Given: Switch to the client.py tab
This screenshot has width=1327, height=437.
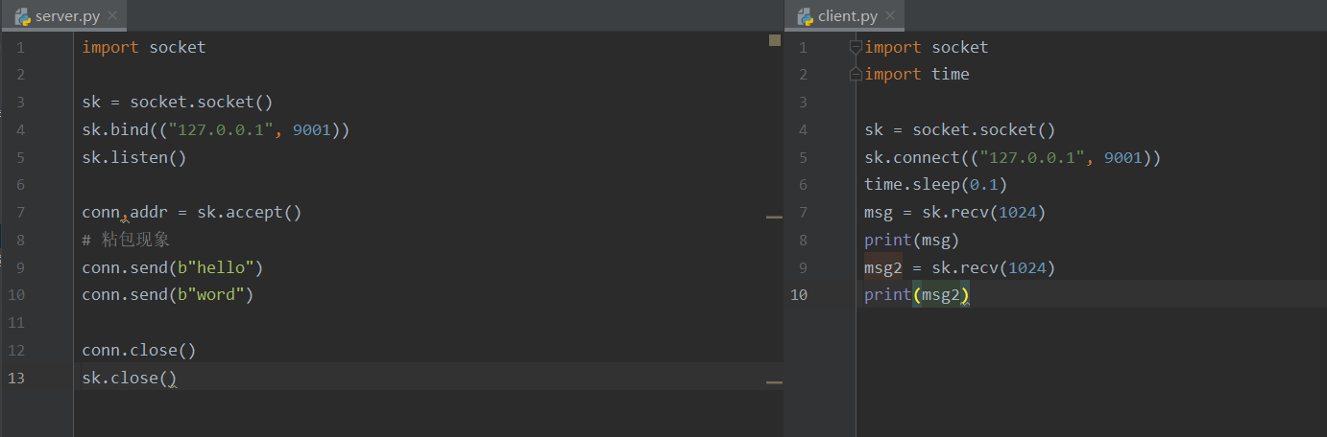Looking at the screenshot, I should coord(844,15).
